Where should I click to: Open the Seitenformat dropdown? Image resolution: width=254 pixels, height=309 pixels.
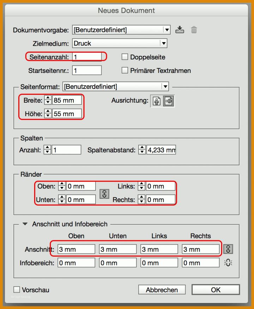coord(115,86)
